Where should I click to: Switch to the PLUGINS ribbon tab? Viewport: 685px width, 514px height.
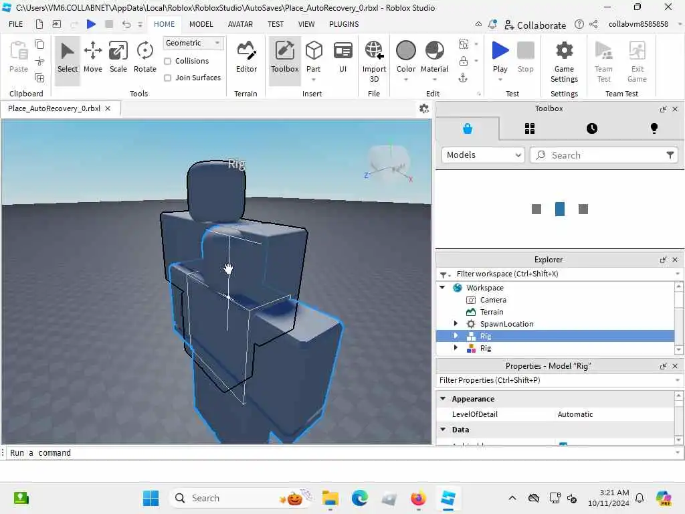click(x=344, y=24)
